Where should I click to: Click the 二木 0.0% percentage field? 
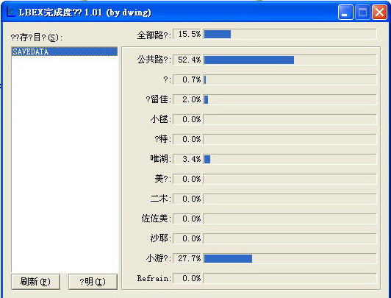tap(187, 199)
